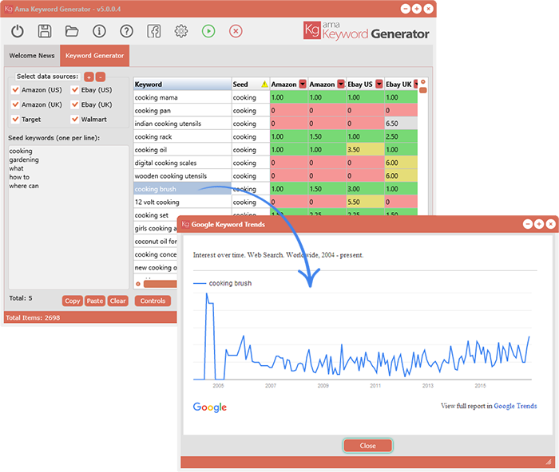
Task: Switch to the Welcome News tab
Action: point(32,56)
